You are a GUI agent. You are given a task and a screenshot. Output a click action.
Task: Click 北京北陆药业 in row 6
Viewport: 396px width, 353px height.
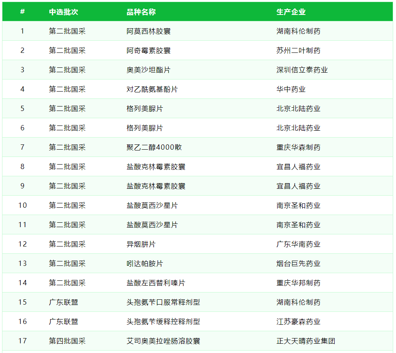click(298, 128)
